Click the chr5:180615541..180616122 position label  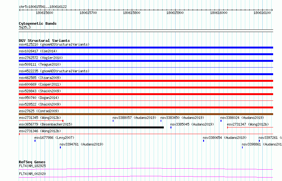point(43,7)
